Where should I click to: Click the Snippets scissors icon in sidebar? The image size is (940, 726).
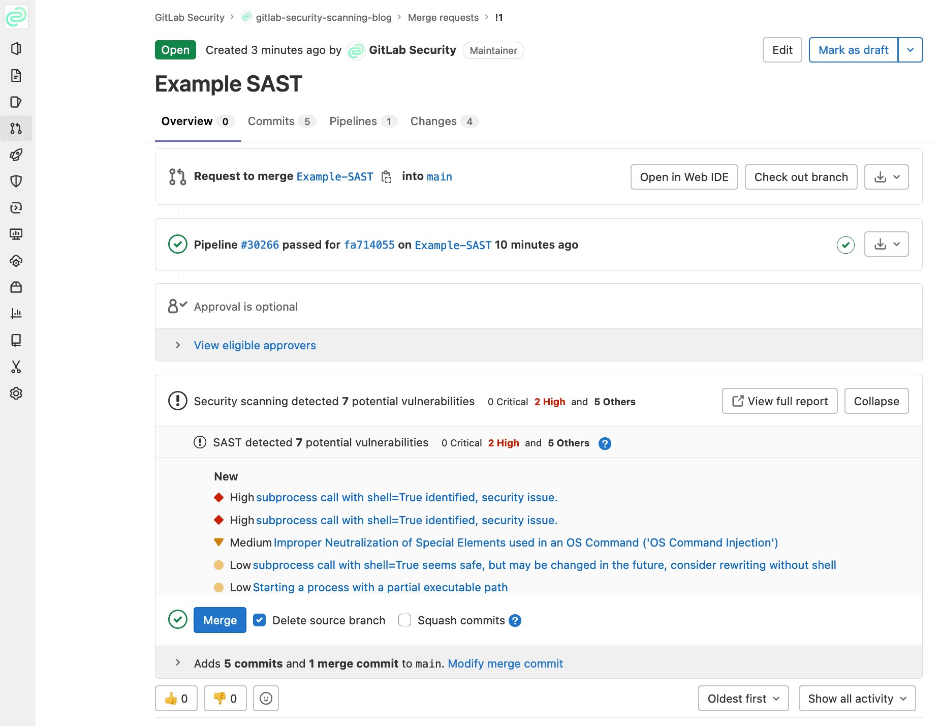[x=16, y=367]
